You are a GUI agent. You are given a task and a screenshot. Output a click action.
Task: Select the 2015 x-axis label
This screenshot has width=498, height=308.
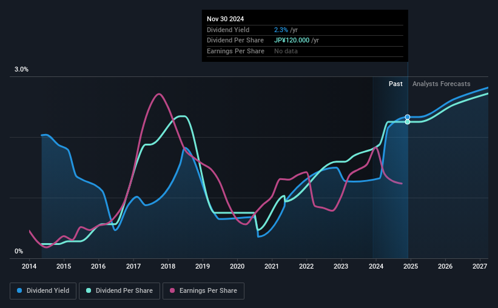pyautogui.click(x=64, y=266)
